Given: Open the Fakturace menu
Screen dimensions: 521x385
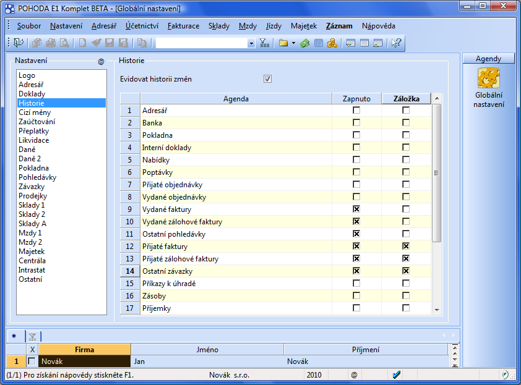Looking at the screenshot, I should [183, 26].
